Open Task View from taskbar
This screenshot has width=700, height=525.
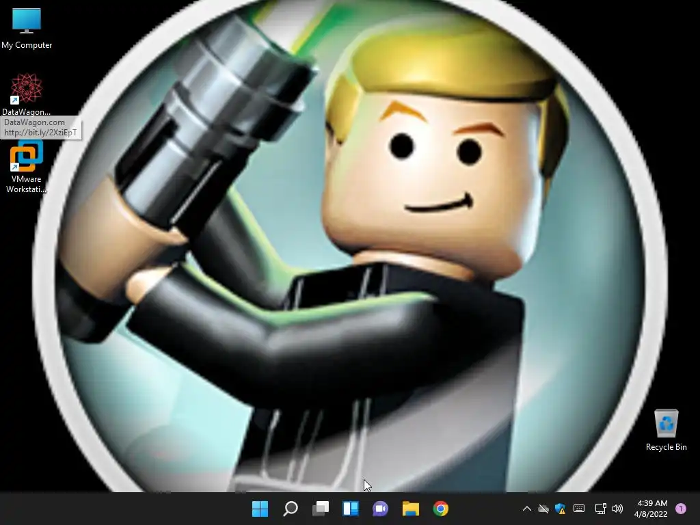321,509
